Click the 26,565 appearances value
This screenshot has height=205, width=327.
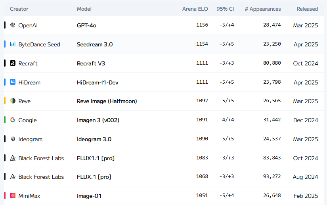tap(272, 101)
